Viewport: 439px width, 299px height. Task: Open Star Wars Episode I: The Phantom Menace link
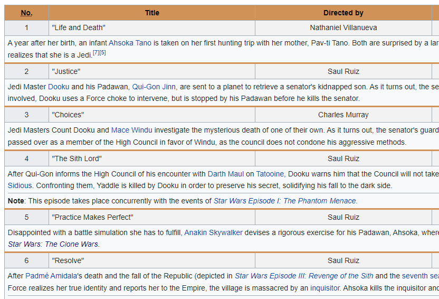285,201
